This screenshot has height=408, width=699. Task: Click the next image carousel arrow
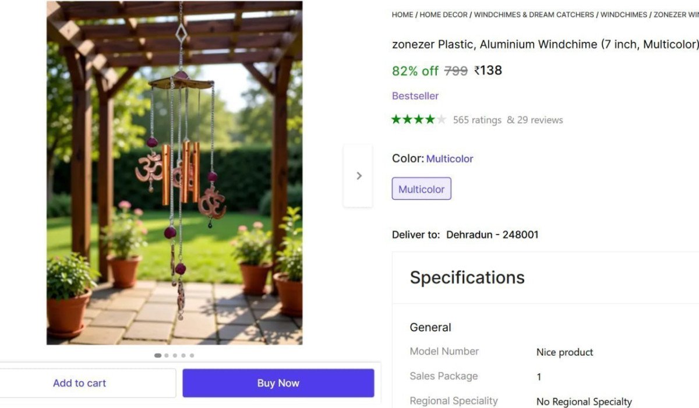[x=358, y=175]
